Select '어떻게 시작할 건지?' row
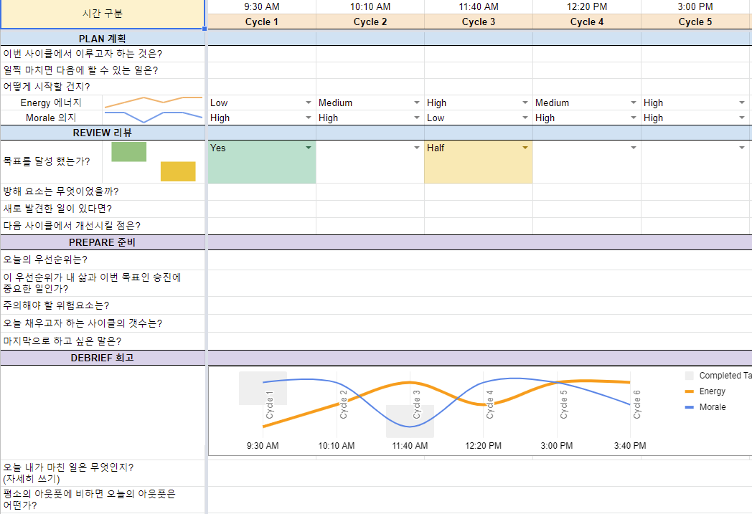 (103, 87)
